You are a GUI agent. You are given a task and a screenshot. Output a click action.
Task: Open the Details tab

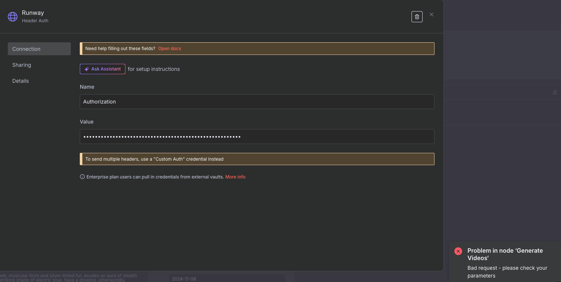pyautogui.click(x=20, y=81)
